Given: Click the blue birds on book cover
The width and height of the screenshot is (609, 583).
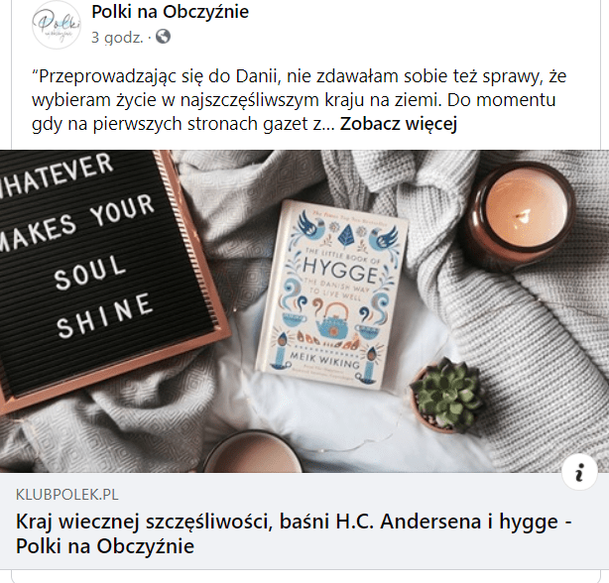Looking at the screenshot, I should pyautogui.click(x=345, y=231).
